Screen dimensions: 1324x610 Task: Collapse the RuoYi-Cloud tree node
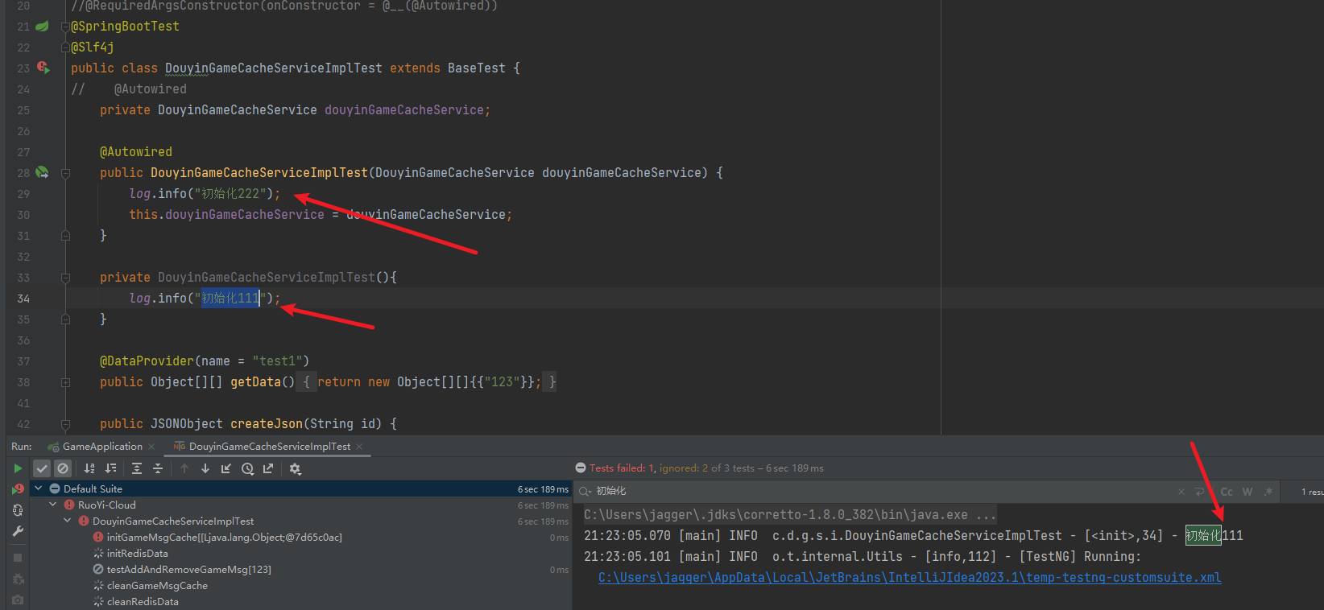coord(53,505)
